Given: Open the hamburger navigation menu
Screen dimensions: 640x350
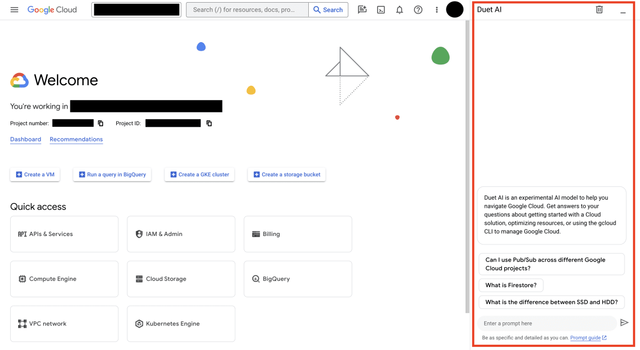Looking at the screenshot, I should 14,10.
